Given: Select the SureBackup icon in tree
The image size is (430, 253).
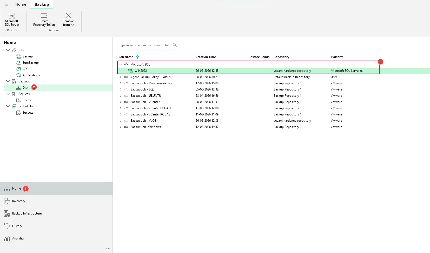Looking at the screenshot, I should 18,63.
